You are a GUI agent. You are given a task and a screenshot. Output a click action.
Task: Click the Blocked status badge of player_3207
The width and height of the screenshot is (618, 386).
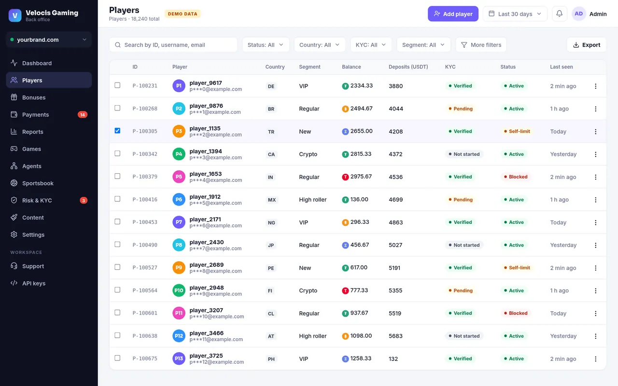[515, 313]
